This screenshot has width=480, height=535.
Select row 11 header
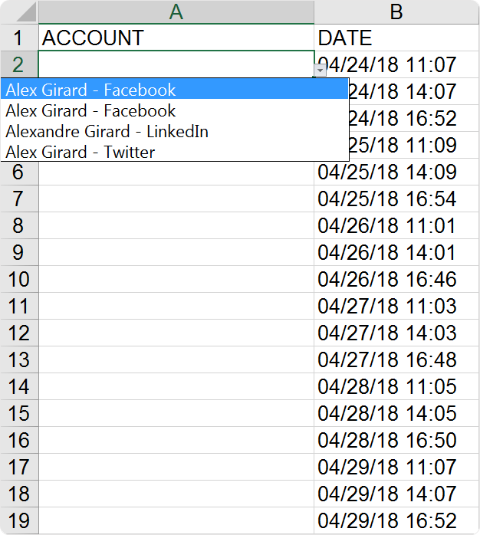click(19, 306)
